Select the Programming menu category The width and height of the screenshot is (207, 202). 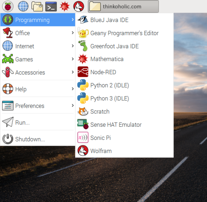point(38,20)
